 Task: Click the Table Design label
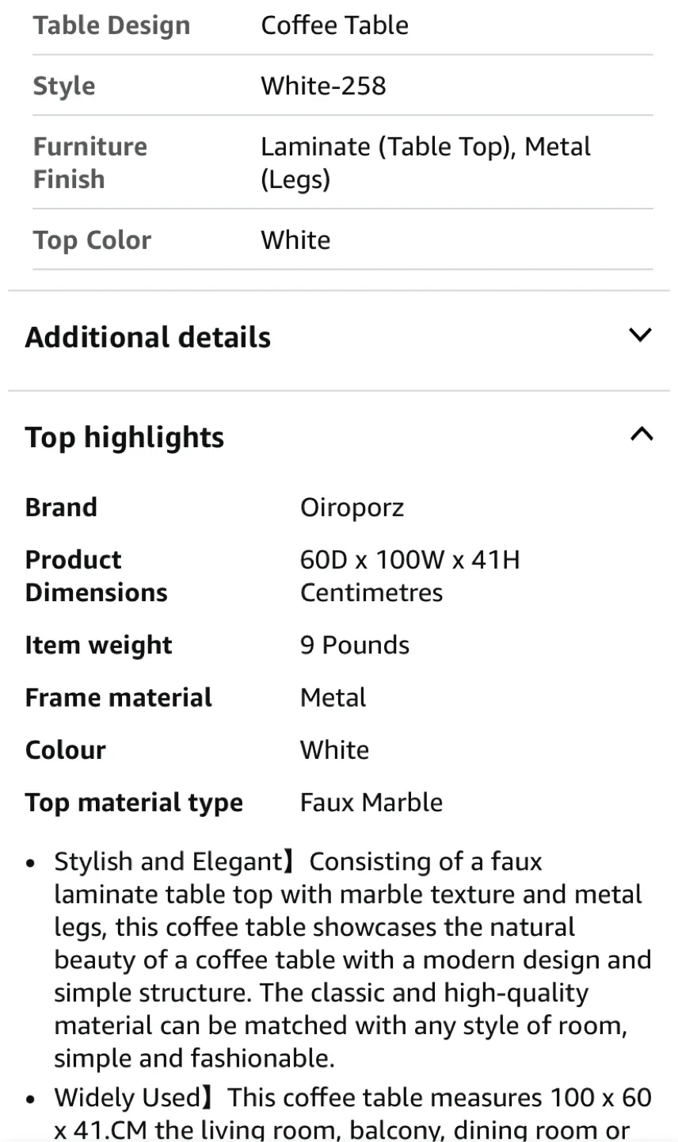pos(111,25)
